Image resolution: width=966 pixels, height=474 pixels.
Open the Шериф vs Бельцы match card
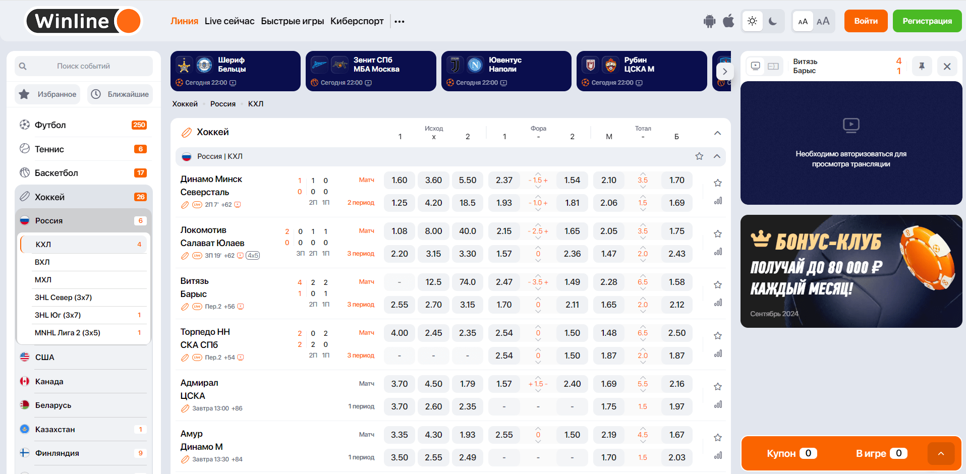(236, 71)
